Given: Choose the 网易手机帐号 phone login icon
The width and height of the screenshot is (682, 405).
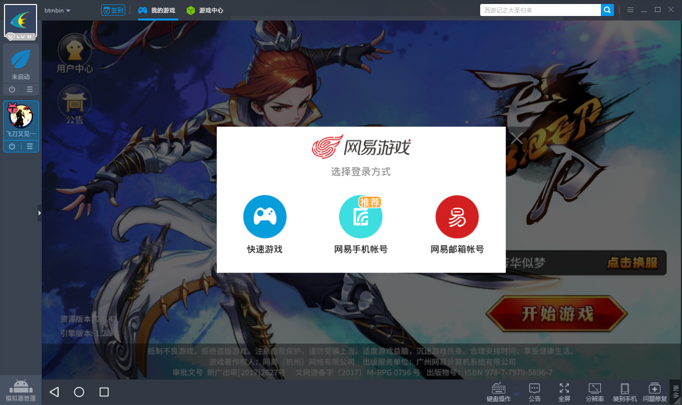Looking at the screenshot, I should coord(361,217).
